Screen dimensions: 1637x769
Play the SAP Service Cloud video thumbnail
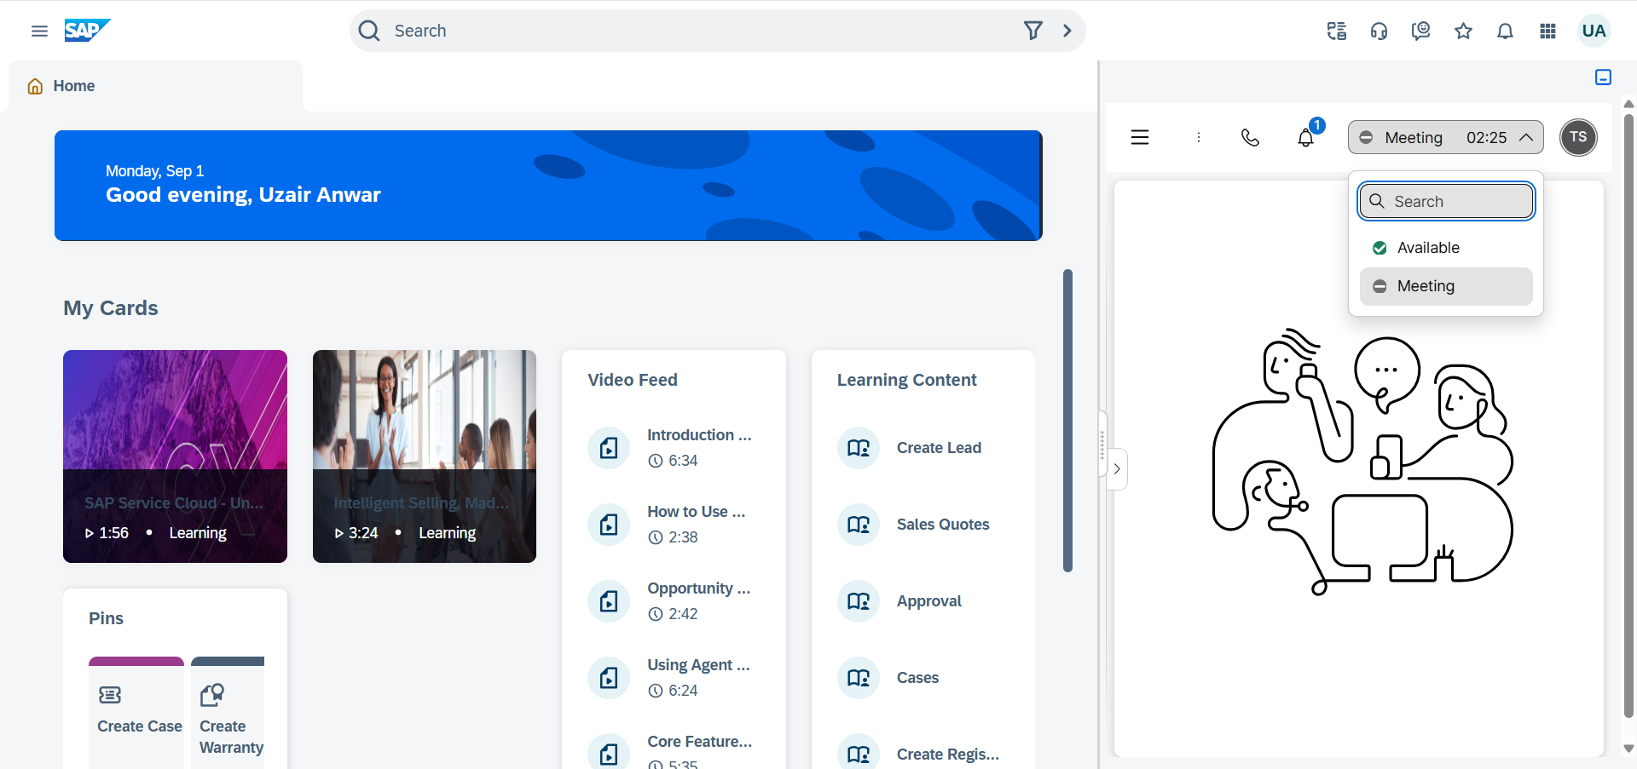click(x=175, y=456)
